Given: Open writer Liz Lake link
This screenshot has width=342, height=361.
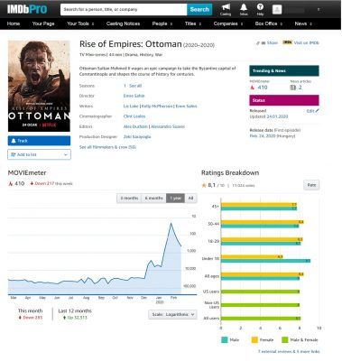Looking at the screenshot, I should click(131, 106).
